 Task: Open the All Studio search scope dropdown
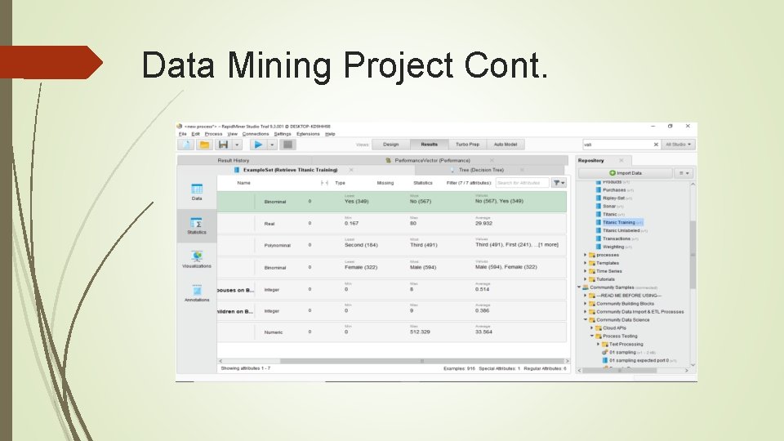point(678,145)
